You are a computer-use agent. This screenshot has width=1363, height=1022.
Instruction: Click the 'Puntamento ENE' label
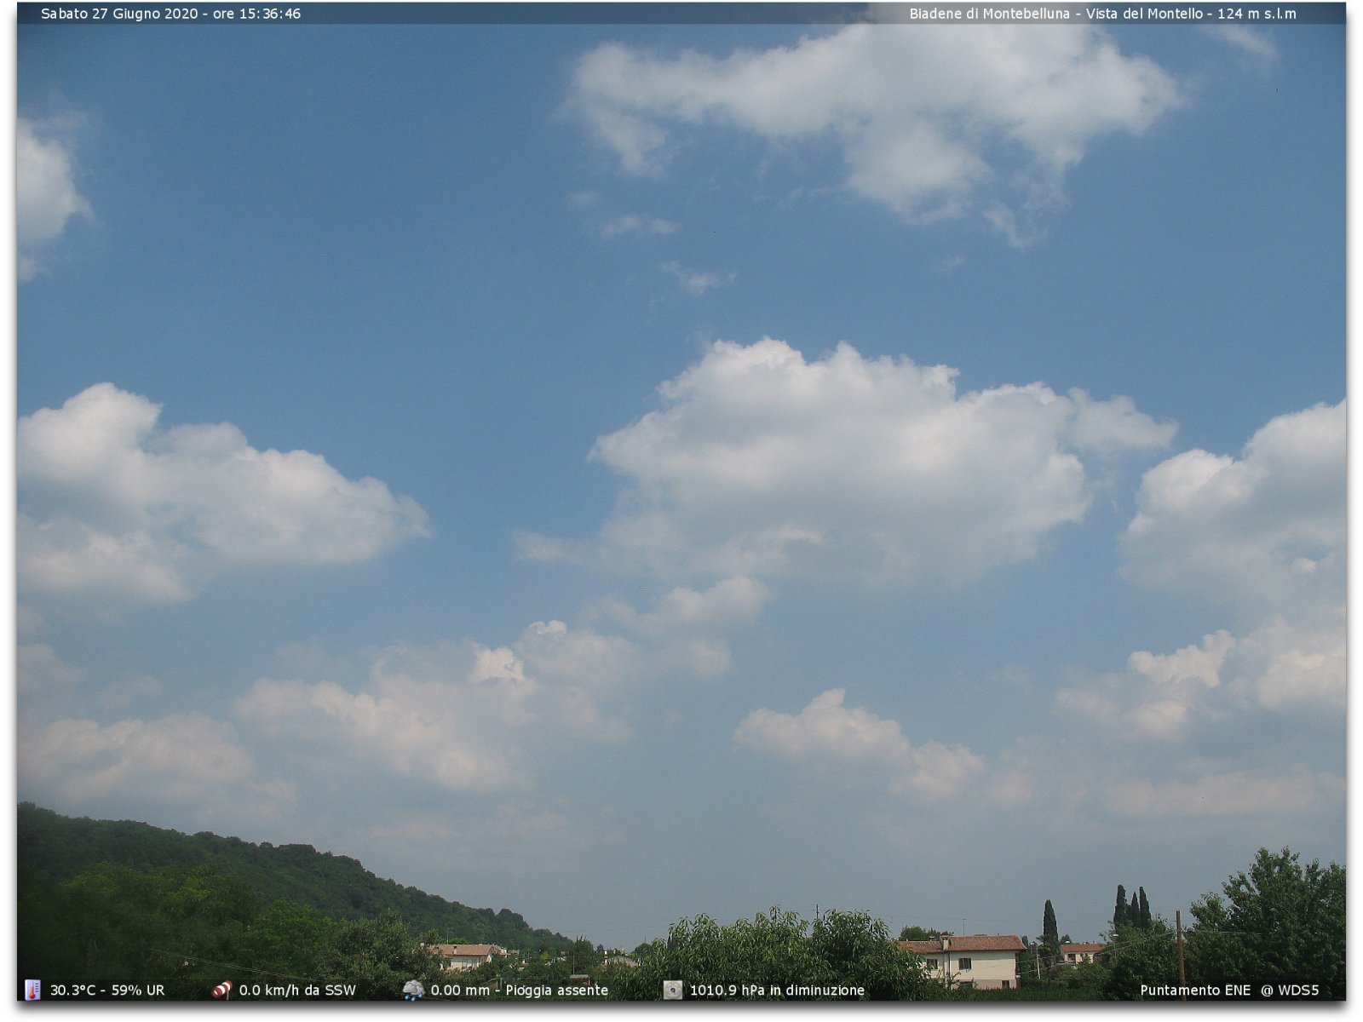coord(1195,990)
